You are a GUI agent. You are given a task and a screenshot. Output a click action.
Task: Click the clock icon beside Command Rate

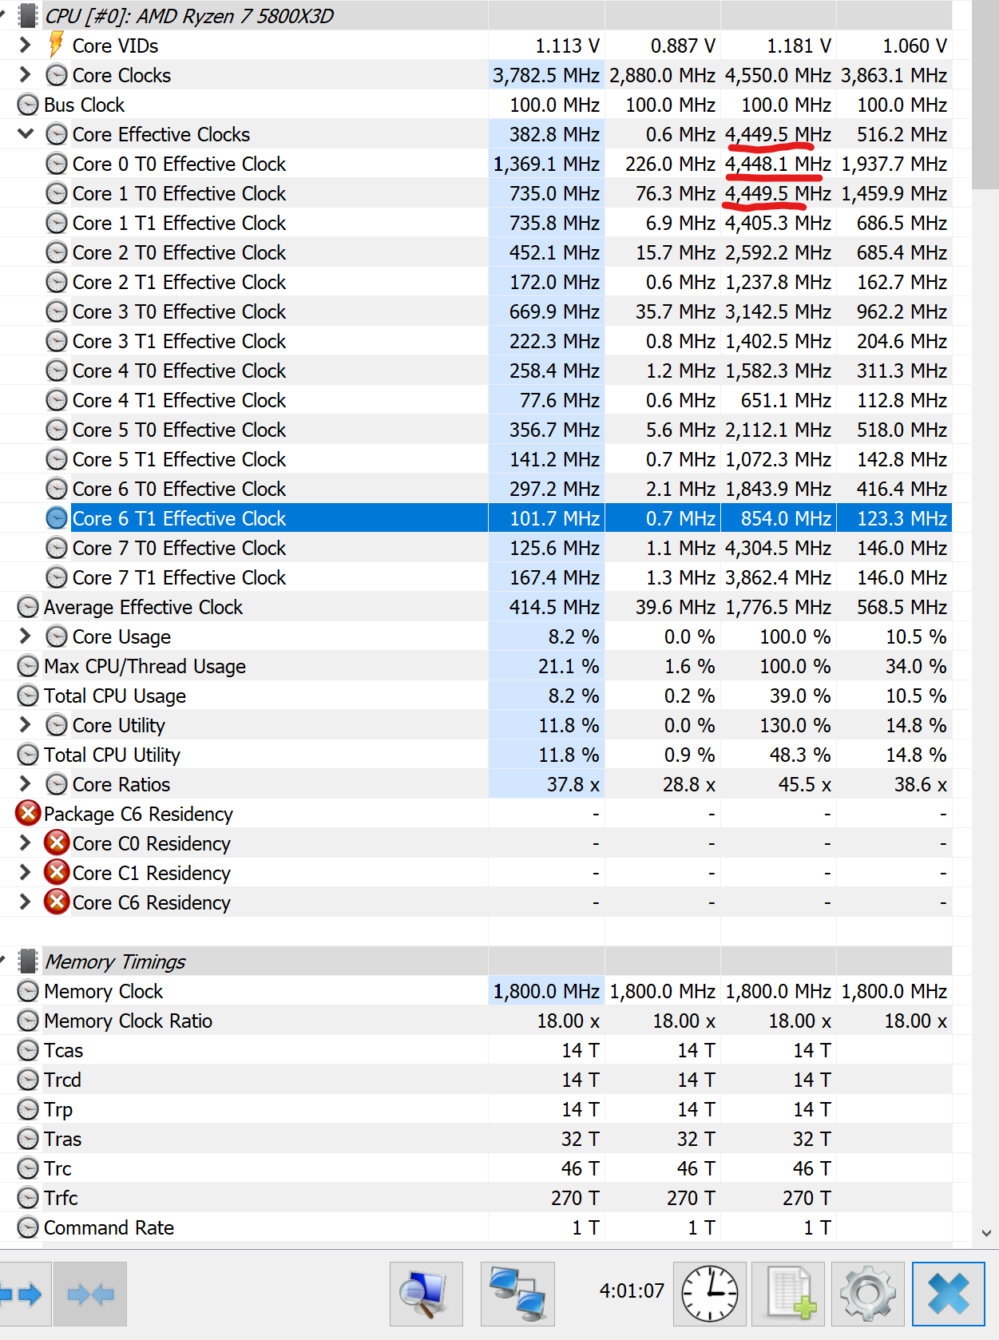pos(28,1227)
